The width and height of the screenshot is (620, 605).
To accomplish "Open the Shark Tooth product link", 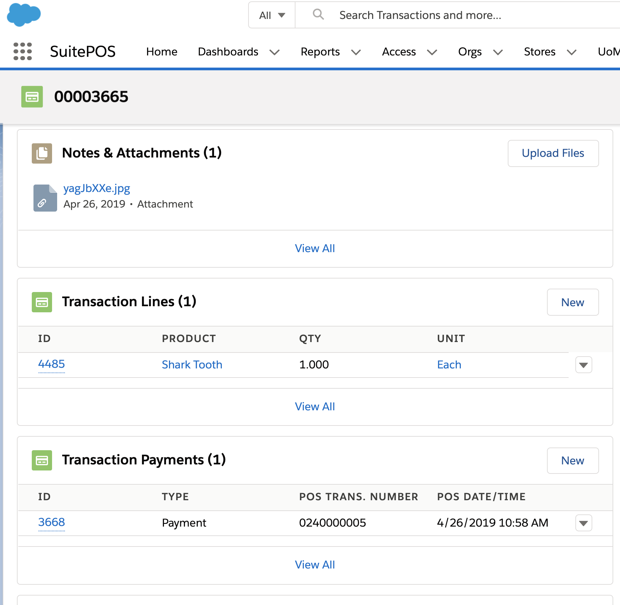I will (192, 365).
